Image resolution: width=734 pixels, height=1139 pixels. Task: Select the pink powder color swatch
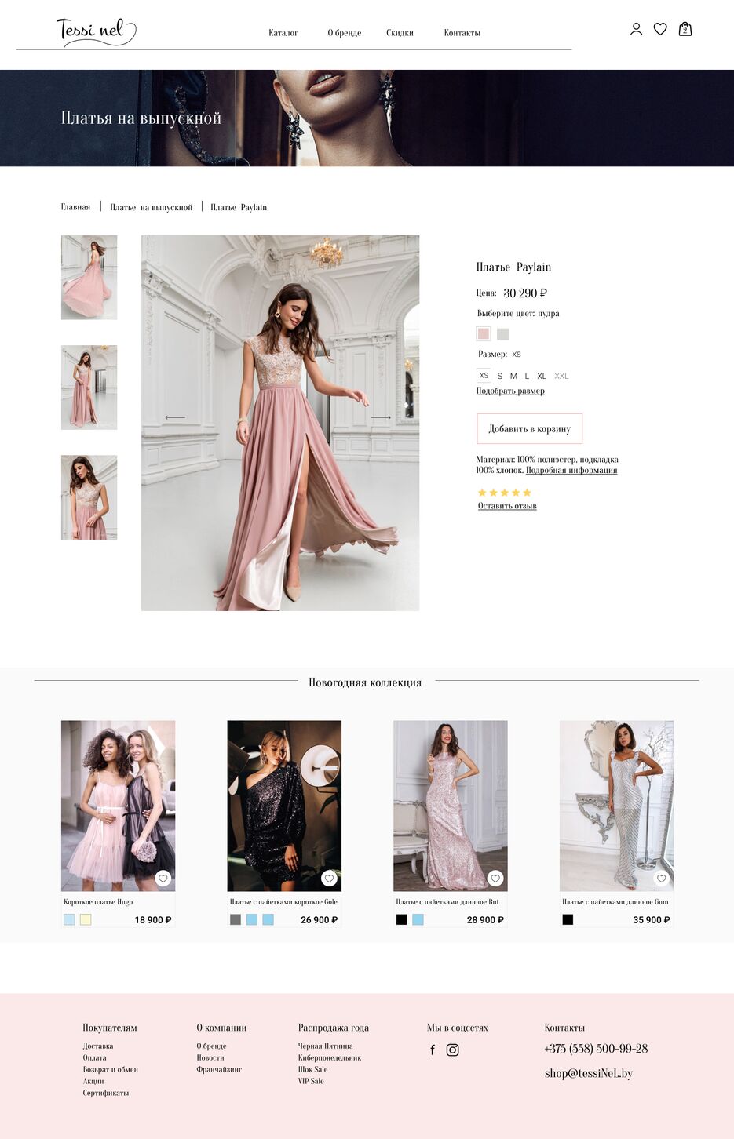(x=484, y=333)
